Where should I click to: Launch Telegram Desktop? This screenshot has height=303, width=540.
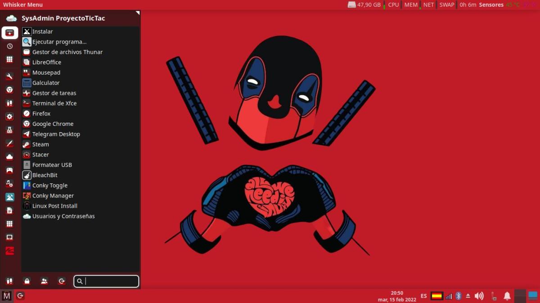tap(56, 134)
